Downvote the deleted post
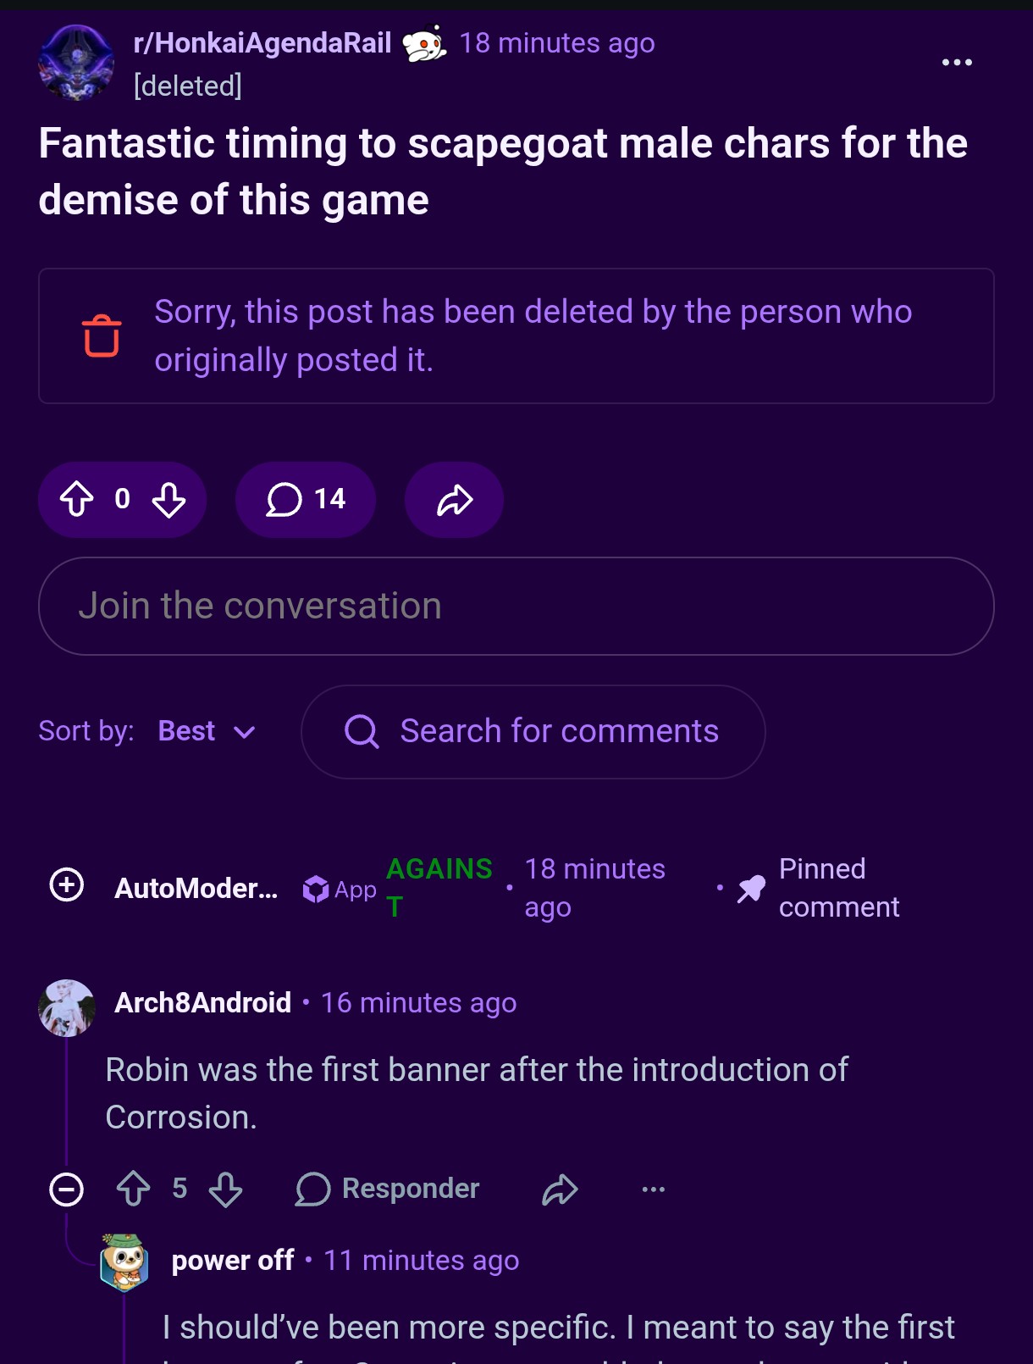The width and height of the screenshot is (1033, 1364). coord(168,499)
